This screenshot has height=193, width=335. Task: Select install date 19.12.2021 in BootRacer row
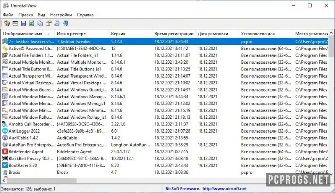(x=207, y=165)
